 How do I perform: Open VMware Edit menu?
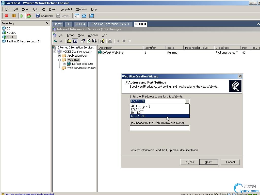tap(16, 9)
